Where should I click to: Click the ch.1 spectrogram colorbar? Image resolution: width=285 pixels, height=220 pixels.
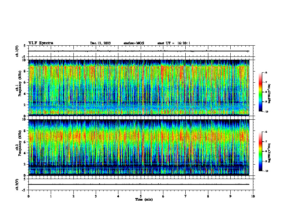[x=261, y=92]
